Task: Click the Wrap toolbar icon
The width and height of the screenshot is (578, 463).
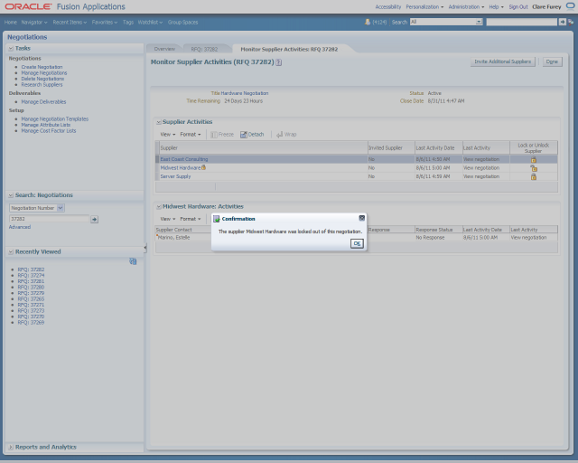Action: pyautogui.click(x=286, y=135)
